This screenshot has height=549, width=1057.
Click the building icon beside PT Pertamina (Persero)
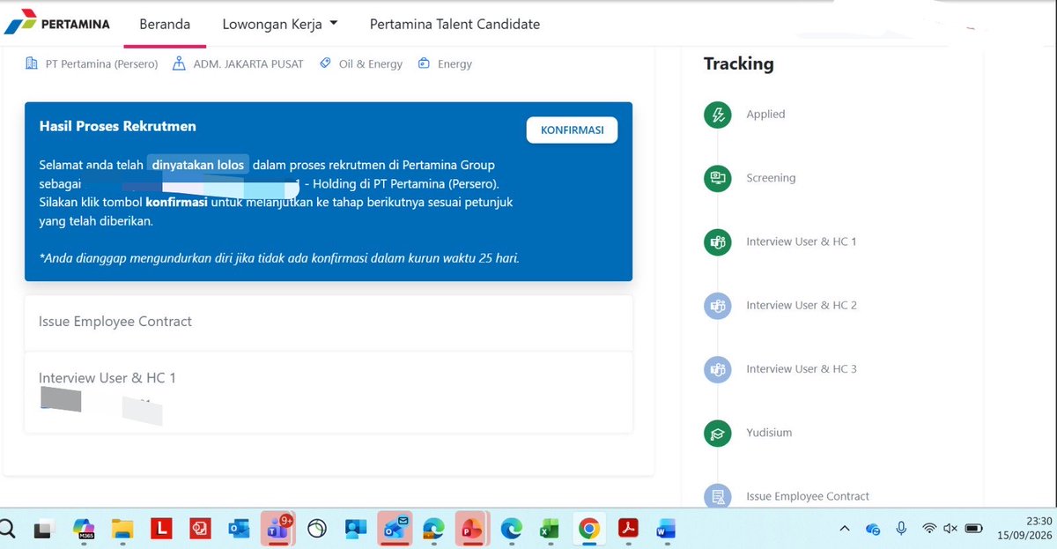click(32, 63)
